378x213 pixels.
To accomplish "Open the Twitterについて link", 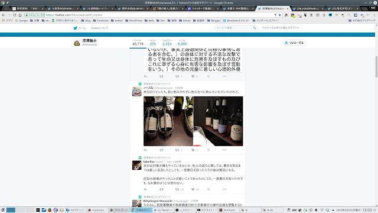I will [x=100, y=28].
